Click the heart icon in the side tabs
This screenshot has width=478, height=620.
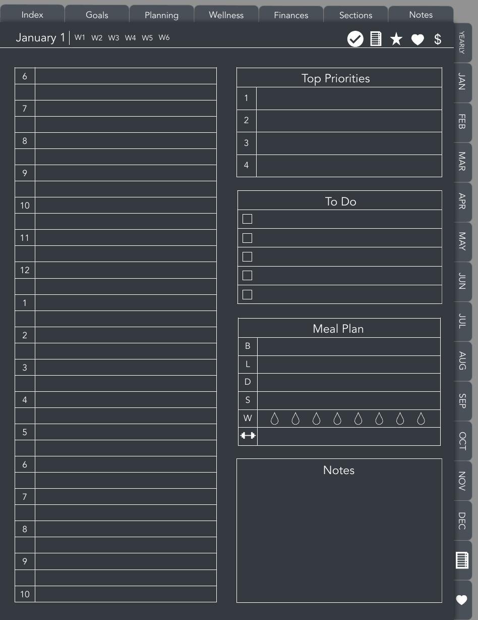click(x=461, y=600)
